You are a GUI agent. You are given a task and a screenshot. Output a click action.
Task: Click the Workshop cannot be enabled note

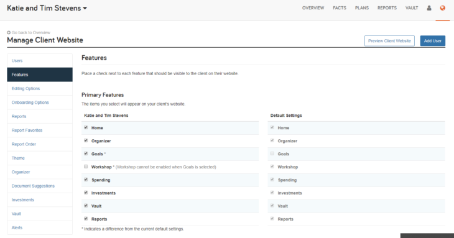tap(165, 167)
